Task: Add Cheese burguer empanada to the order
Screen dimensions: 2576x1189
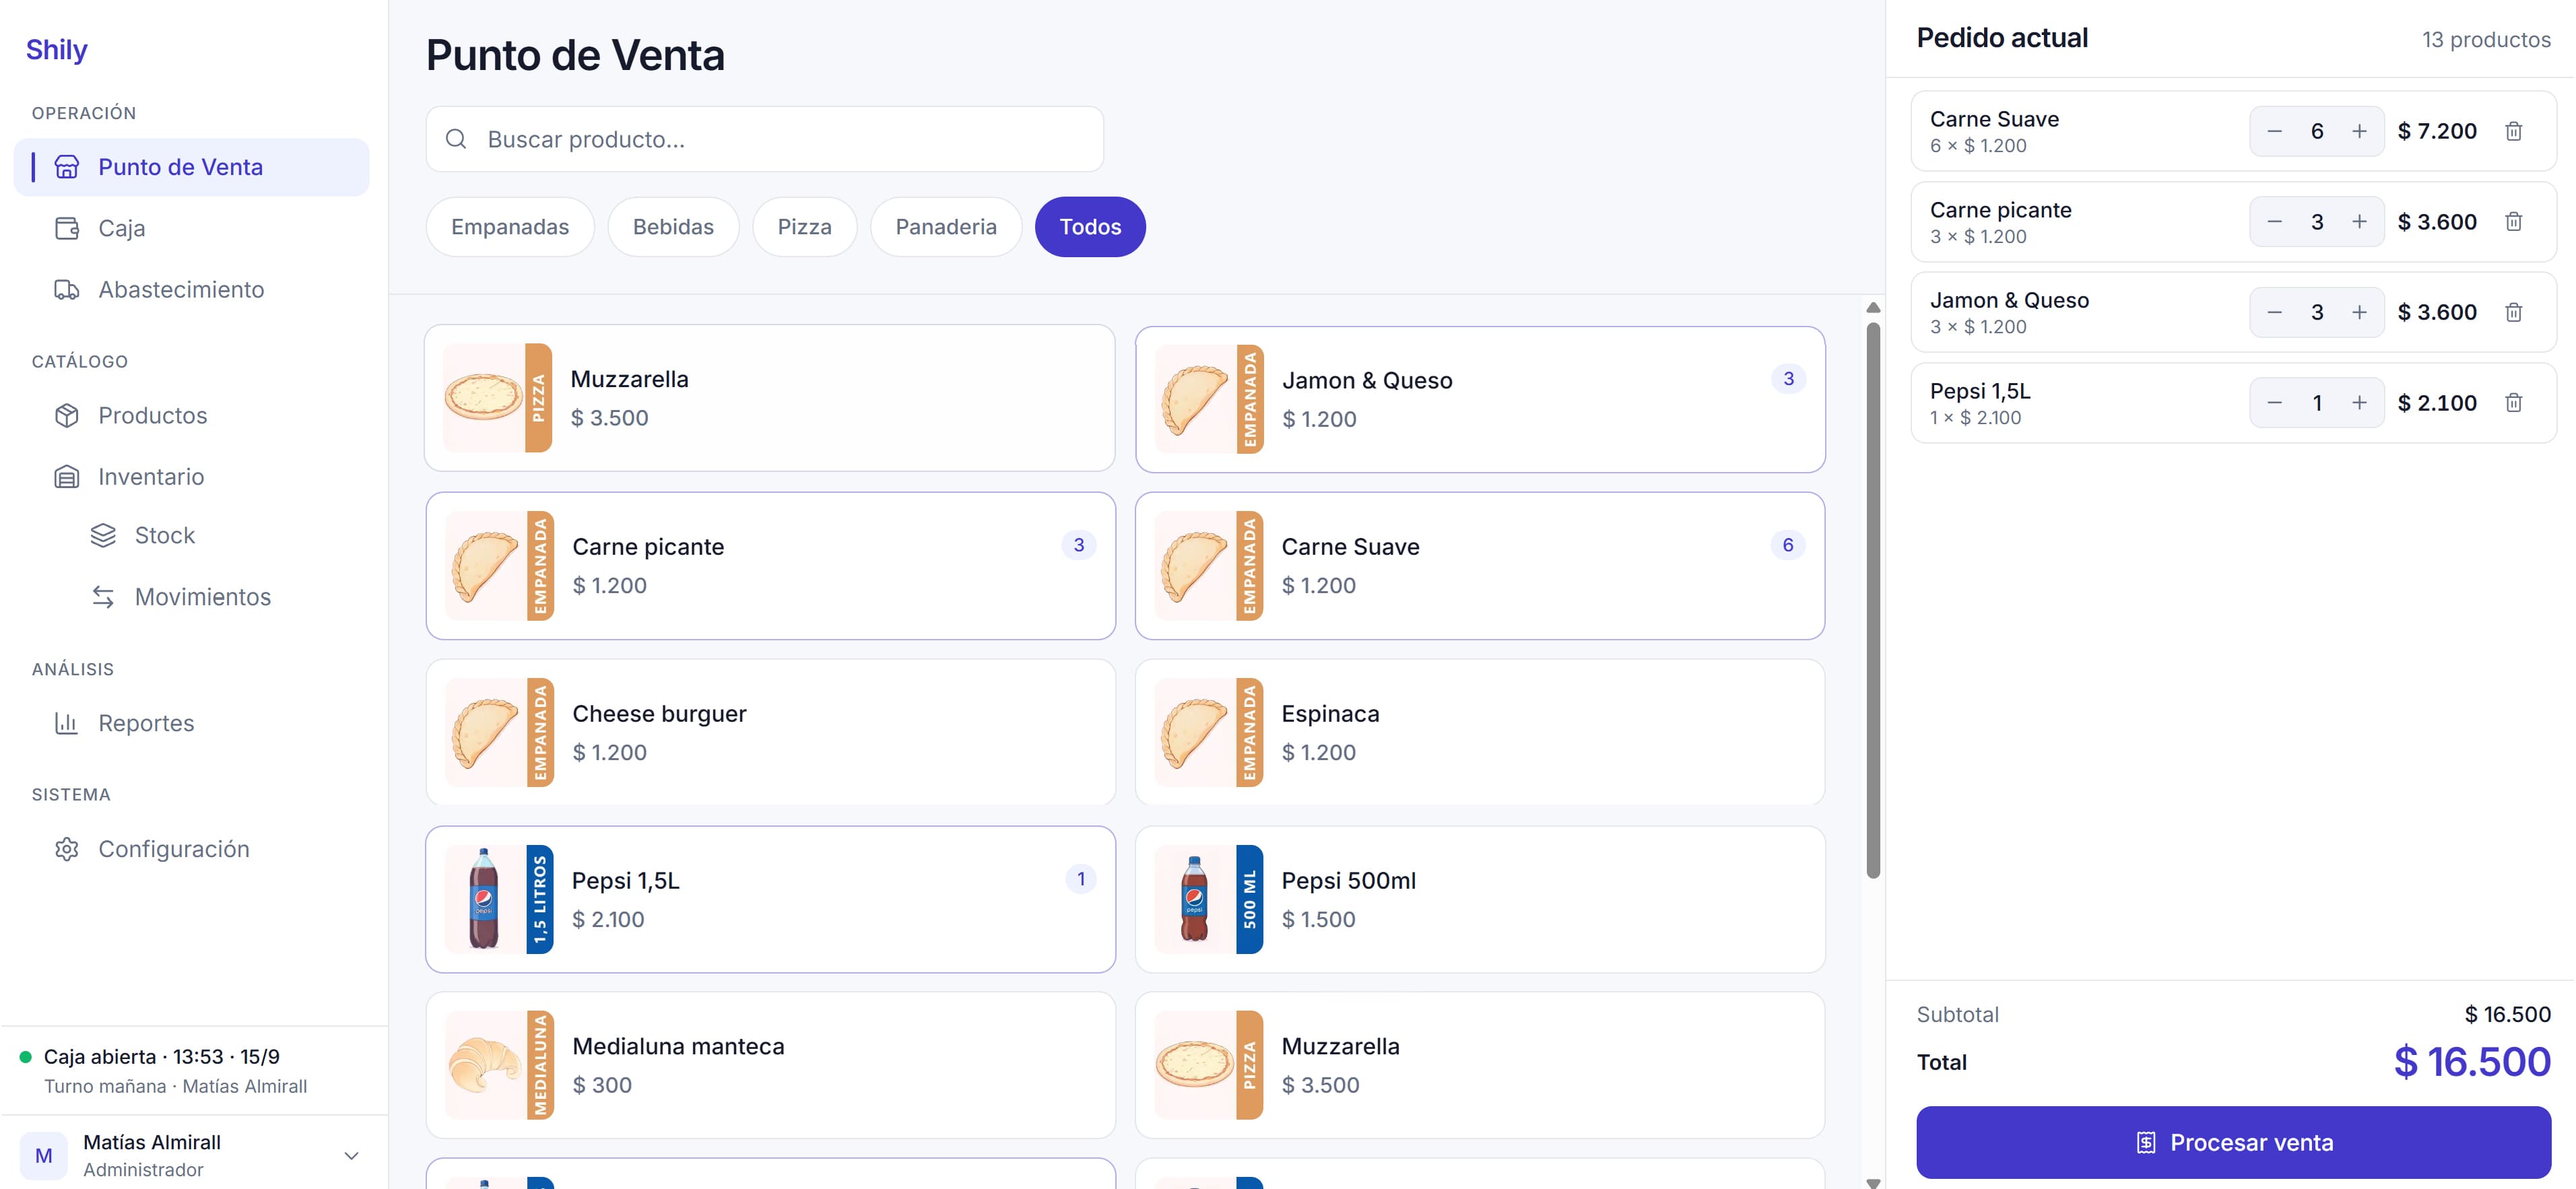Action: point(770,732)
